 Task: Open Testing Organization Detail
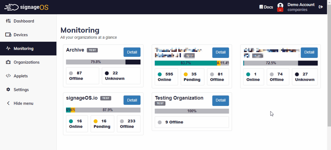coord(220,100)
